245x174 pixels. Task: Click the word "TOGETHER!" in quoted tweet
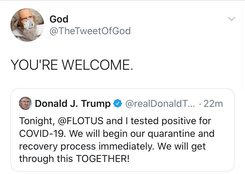point(103,159)
